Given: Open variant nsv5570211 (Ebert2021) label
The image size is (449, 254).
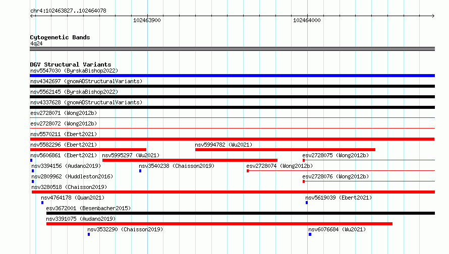Looking at the screenshot, I should 64,134.
